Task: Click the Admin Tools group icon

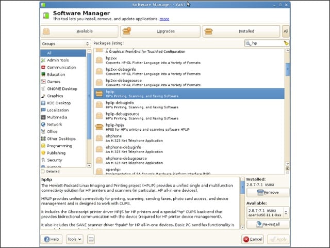Action: (x=43, y=60)
